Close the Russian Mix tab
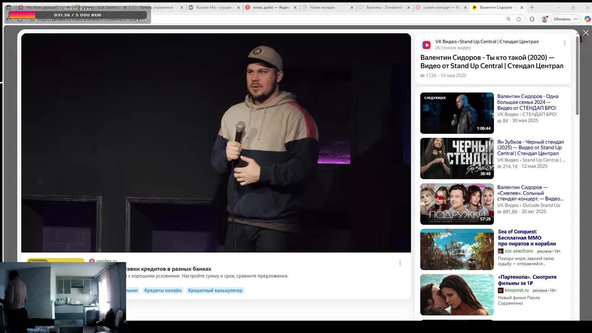592x333 pixels. 238,7
